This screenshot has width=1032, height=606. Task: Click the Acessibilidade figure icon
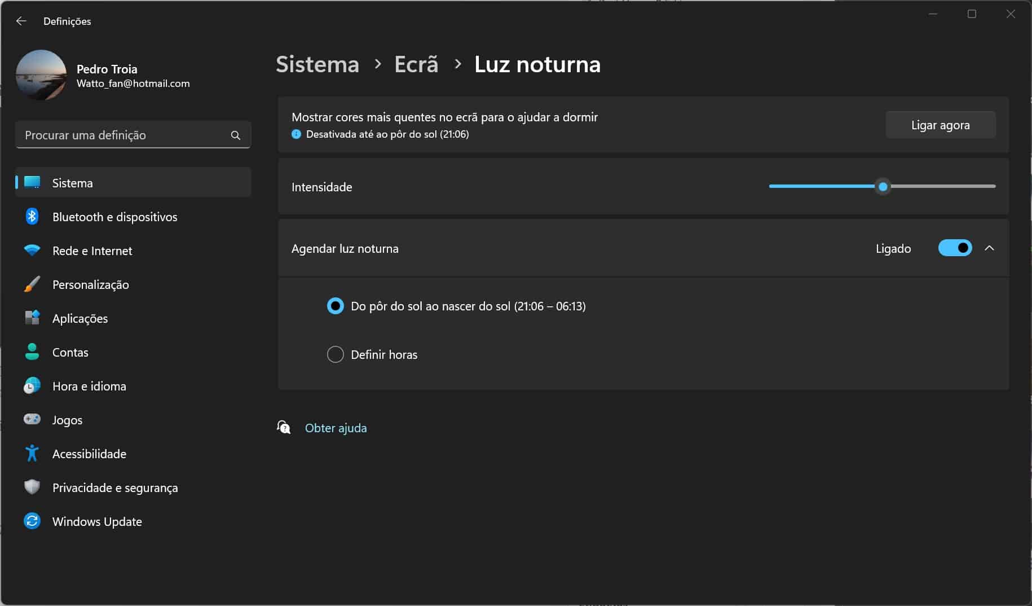tap(32, 453)
